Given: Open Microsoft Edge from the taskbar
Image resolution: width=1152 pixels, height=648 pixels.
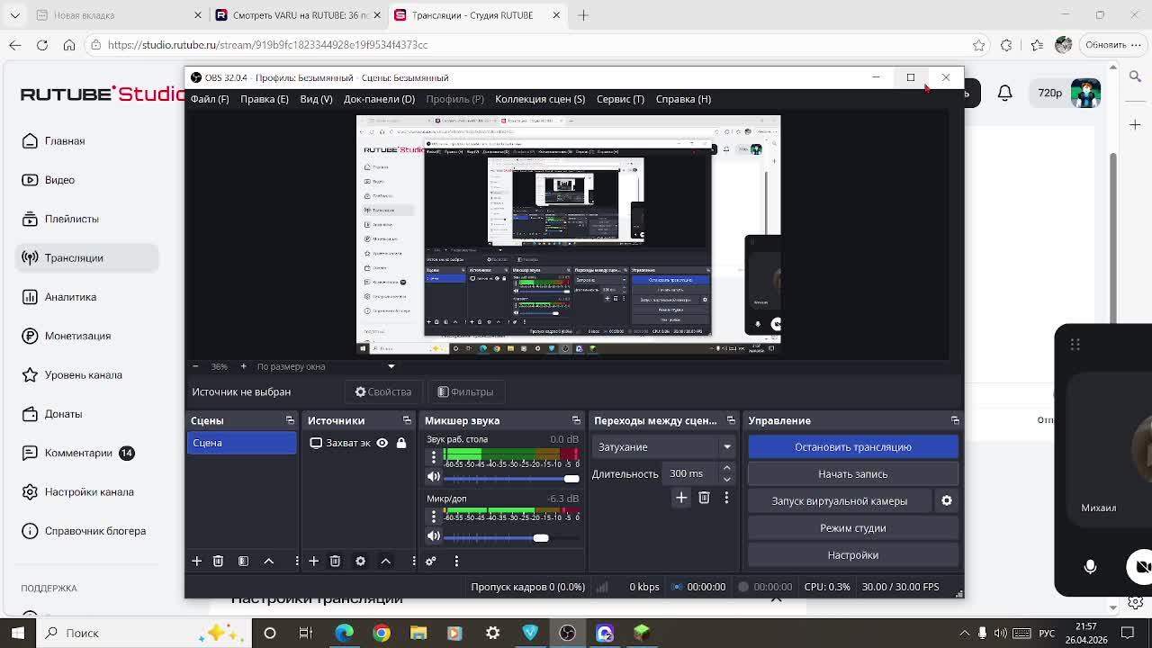Looking at the screenshot, I should pyautogui.click(x=344, y=633).
